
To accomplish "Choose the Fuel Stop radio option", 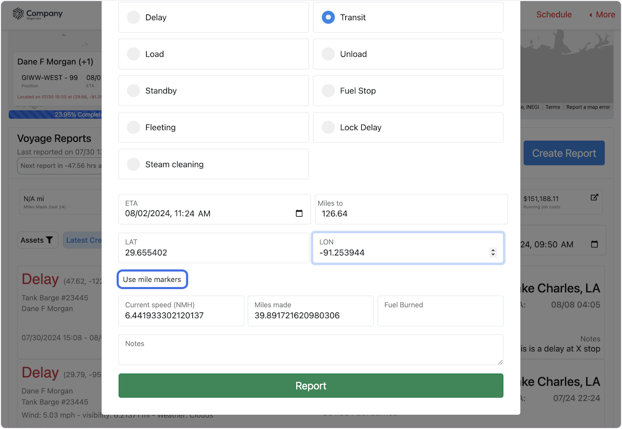I will 328,91.
